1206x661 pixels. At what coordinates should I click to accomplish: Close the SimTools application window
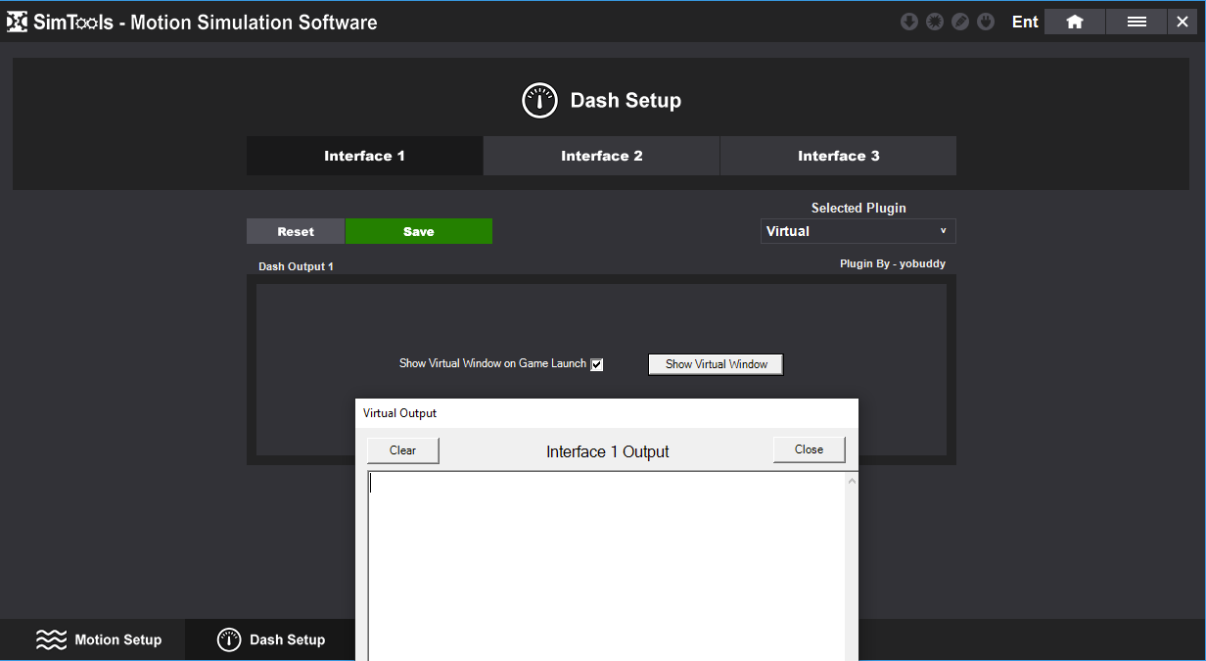tap(1182, 22)
